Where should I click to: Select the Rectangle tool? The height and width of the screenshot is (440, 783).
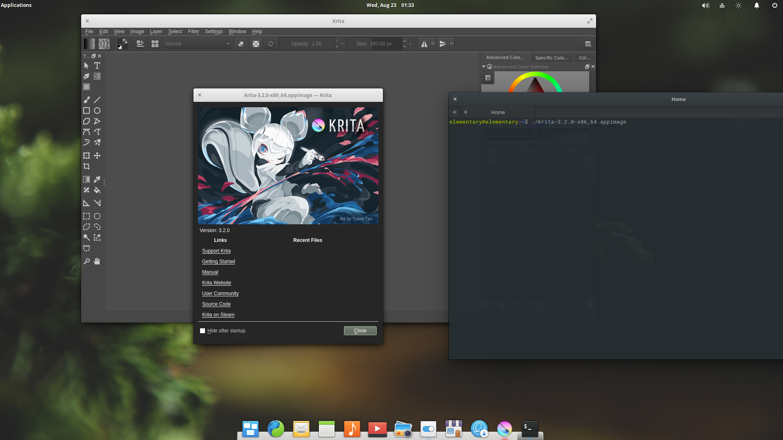click(x=86, y=111)
